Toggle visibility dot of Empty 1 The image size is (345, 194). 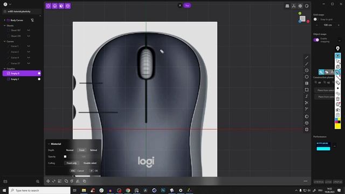click(x=39, y=79)
